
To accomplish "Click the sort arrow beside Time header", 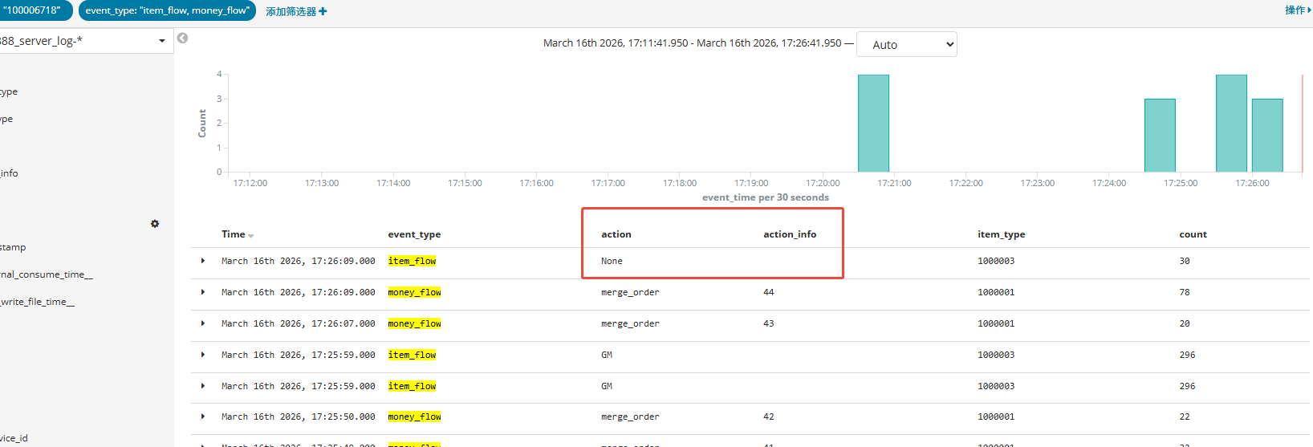I will point(251,236).
